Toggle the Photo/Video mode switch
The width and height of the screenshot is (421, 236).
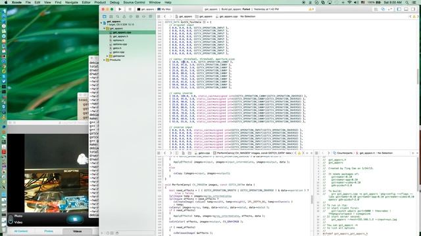[11, 219]
